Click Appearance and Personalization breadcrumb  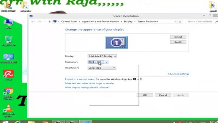[x=100, y=22]
